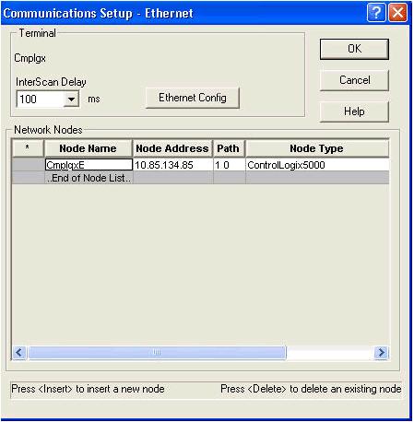Click the Node Name column header
The image size is (414, 422).
(x=89, y=148)
